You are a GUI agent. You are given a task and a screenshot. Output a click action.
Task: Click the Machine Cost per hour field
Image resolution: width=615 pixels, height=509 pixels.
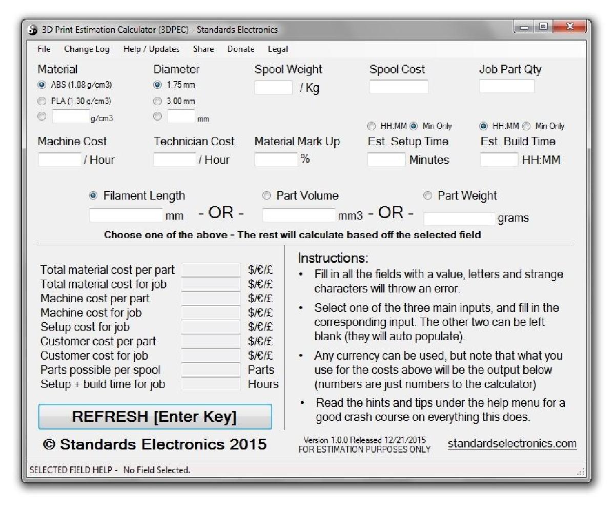[x=59, y=160]
